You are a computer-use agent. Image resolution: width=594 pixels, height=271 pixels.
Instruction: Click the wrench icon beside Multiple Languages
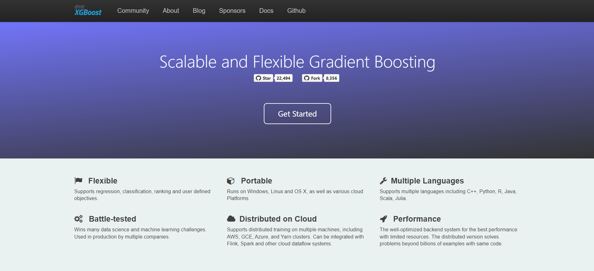tap(383, 181)
